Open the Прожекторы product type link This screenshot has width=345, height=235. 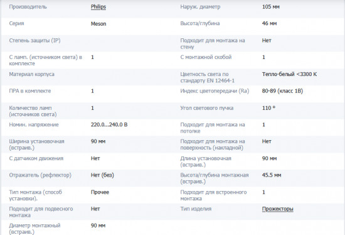277,209
